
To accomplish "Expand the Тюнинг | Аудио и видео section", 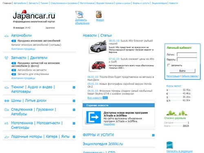I will coord(74,87).
